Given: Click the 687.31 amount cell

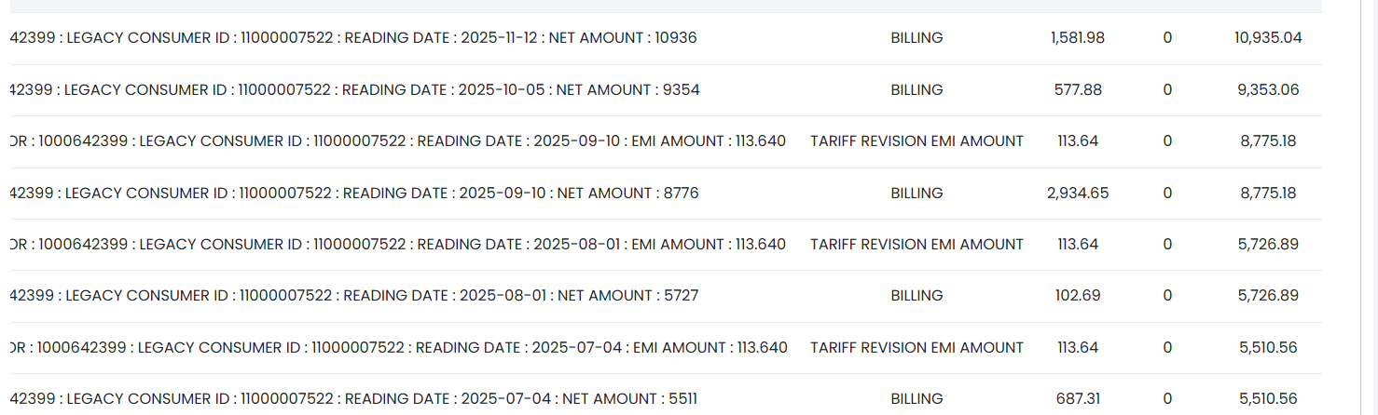Looking at the screenshot, I should tap(1078, 399).
